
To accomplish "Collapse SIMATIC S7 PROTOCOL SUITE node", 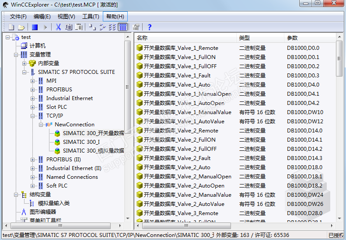I will point(24,73).
